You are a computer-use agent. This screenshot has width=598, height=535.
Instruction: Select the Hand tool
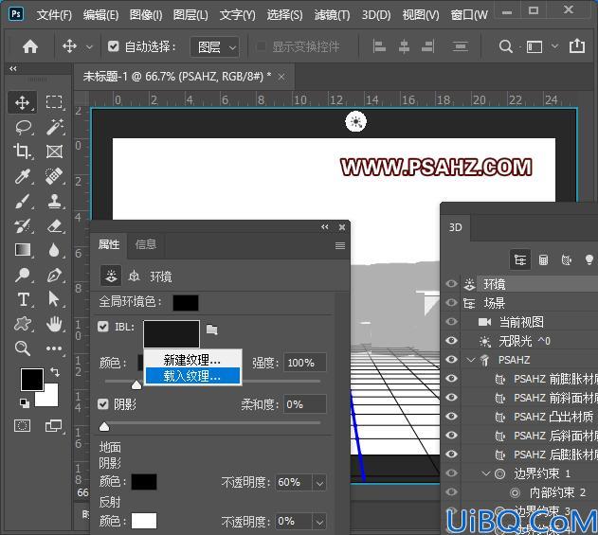click(55, 324)
